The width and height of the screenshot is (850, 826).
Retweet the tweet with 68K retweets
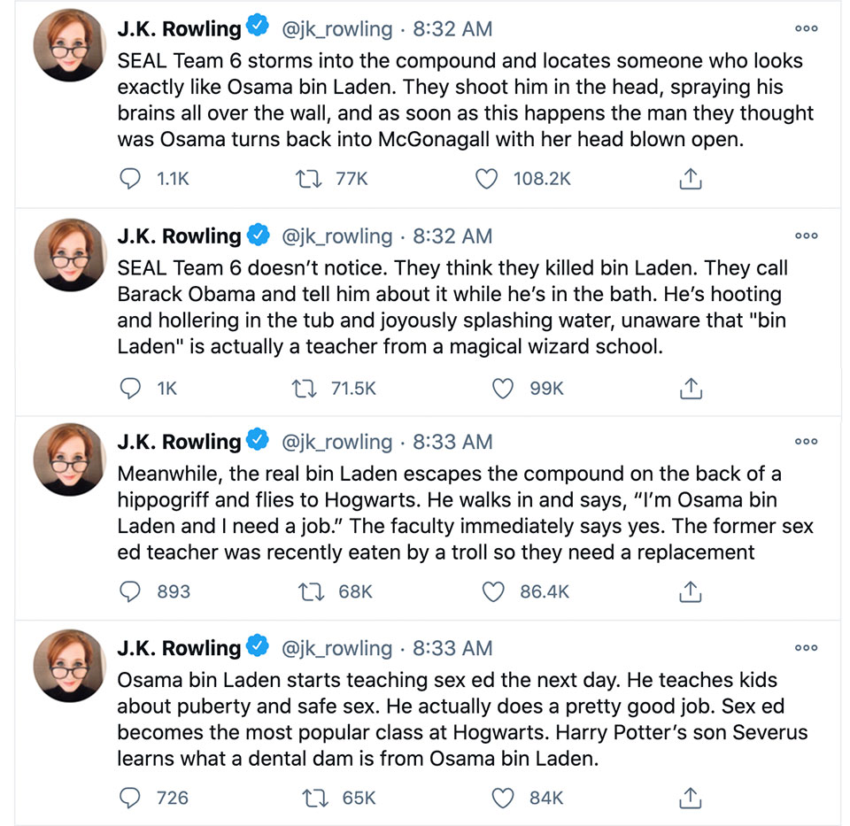(x=311, y=591)
